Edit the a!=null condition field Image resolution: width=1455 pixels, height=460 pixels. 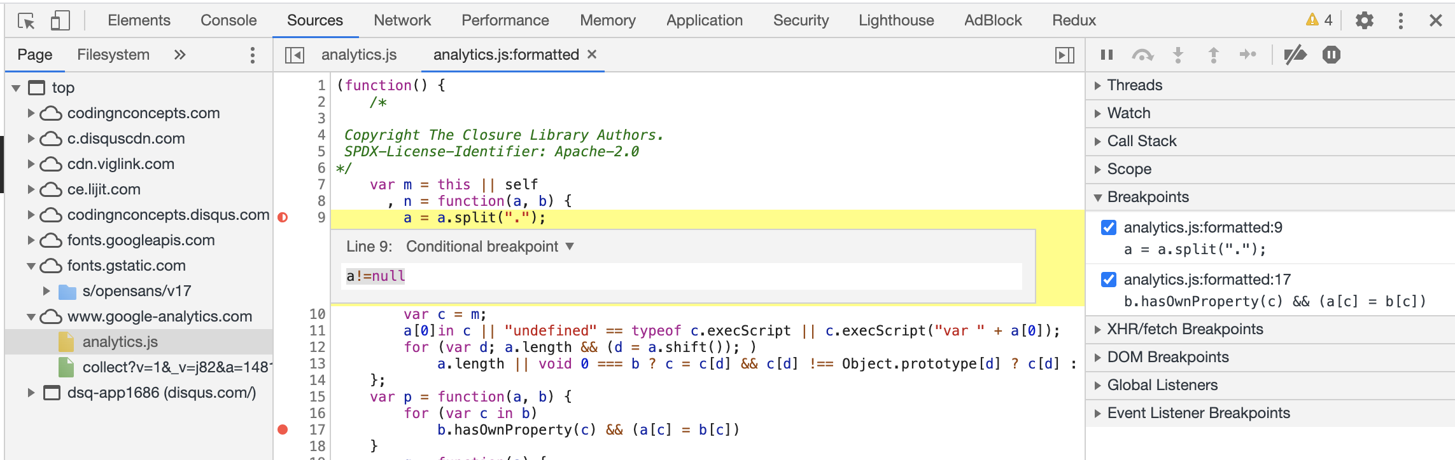pyautogui.click(x=682, y=276)
